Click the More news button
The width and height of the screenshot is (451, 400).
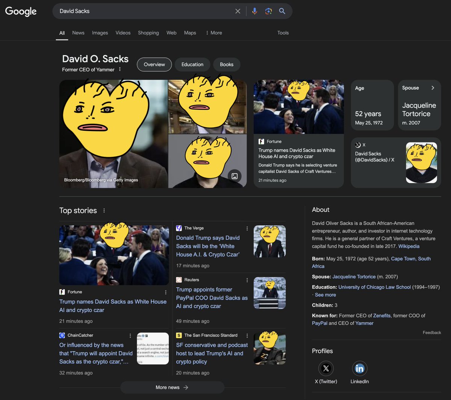point(172,387)
